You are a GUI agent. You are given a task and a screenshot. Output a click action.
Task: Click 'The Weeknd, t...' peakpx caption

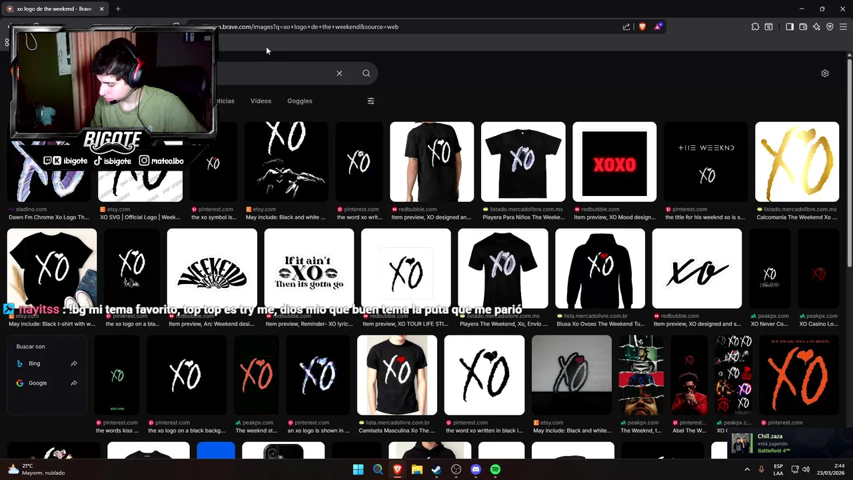coord(641,431)
